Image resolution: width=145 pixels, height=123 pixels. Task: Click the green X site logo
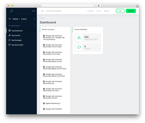(12, 11)
